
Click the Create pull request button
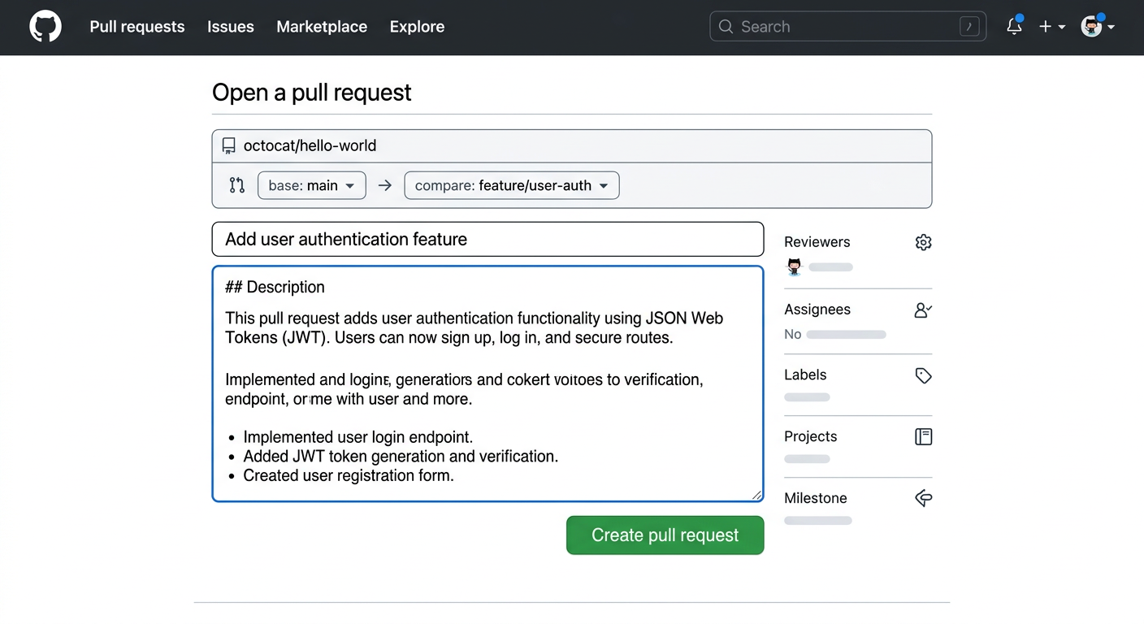point(665,535)
